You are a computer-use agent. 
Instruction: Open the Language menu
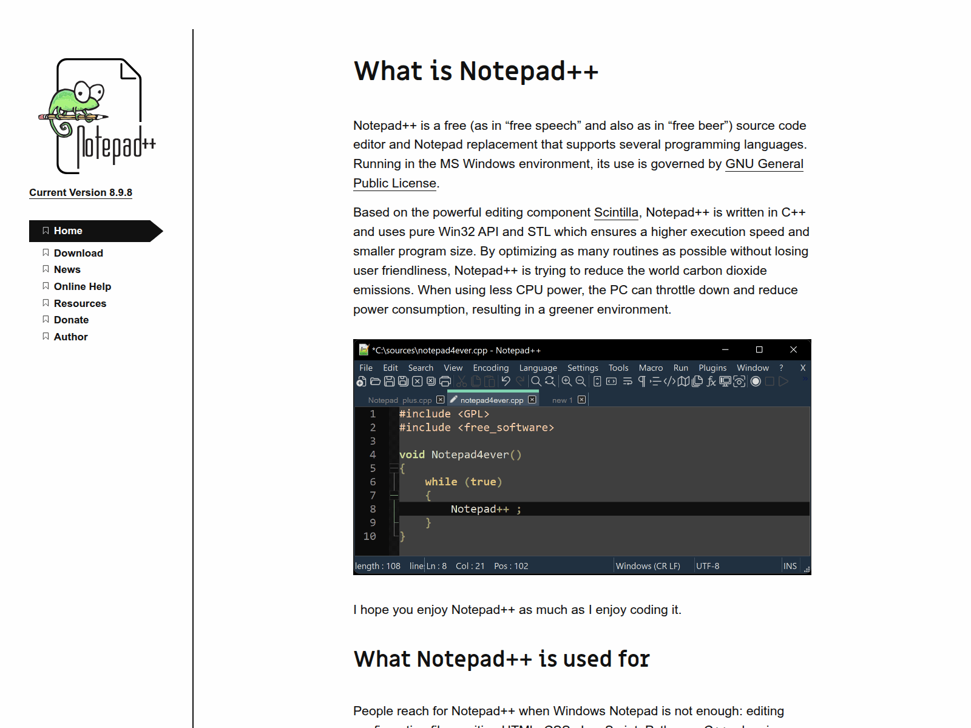point(538,368)
